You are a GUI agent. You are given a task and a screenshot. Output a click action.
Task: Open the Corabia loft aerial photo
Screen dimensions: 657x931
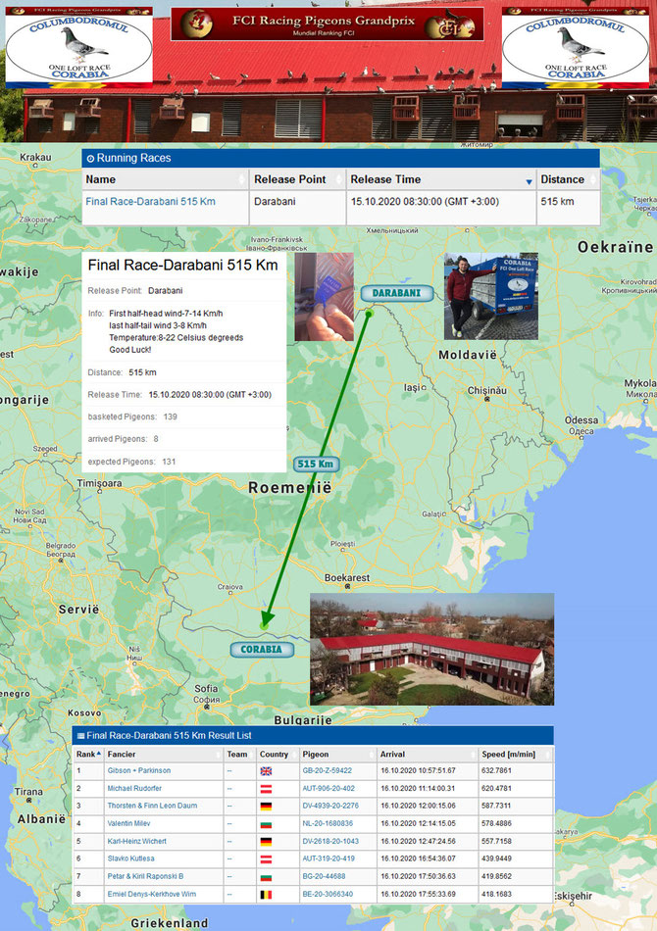[431, 649]
